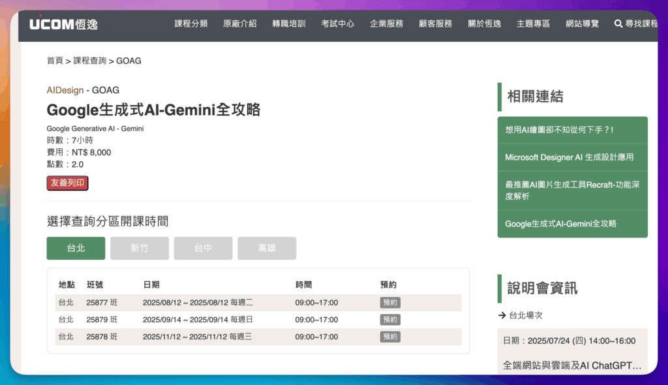Image resolution: width=668 pixels, height=385 pixels.
Task: Click the UCOM 恆逸 logo
Action: pos(63,23)
